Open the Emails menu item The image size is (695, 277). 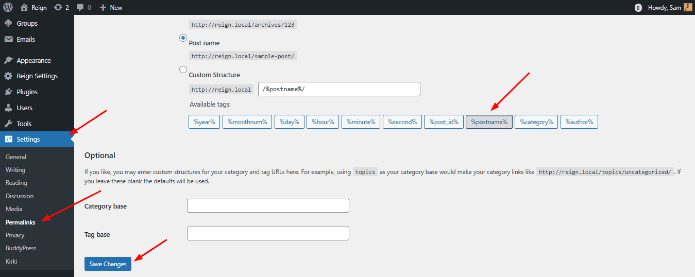tap(26, 39)
